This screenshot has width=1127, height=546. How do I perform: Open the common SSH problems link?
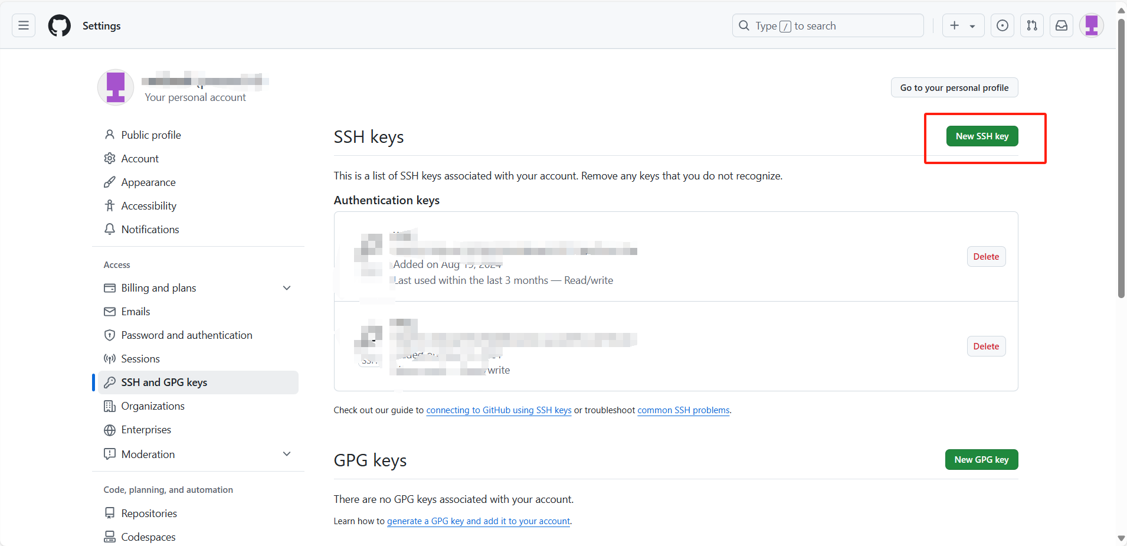coord(683,410)
